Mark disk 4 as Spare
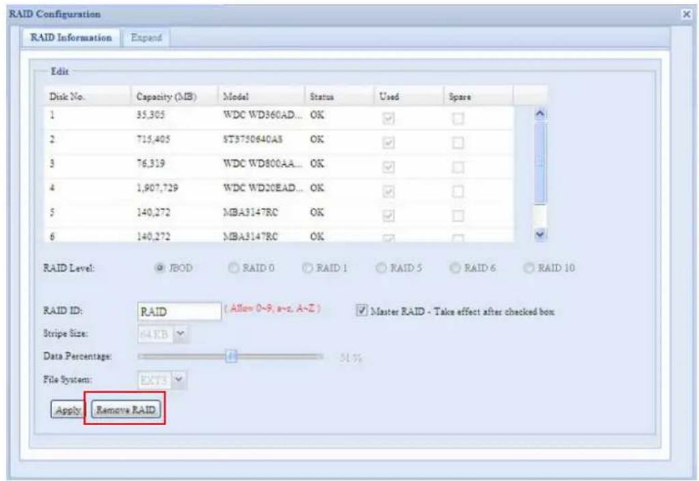699x481 pixels. tap(458, 191)
